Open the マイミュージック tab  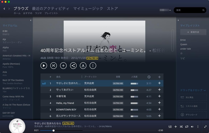pyautogui.click(x=88, y=9)
